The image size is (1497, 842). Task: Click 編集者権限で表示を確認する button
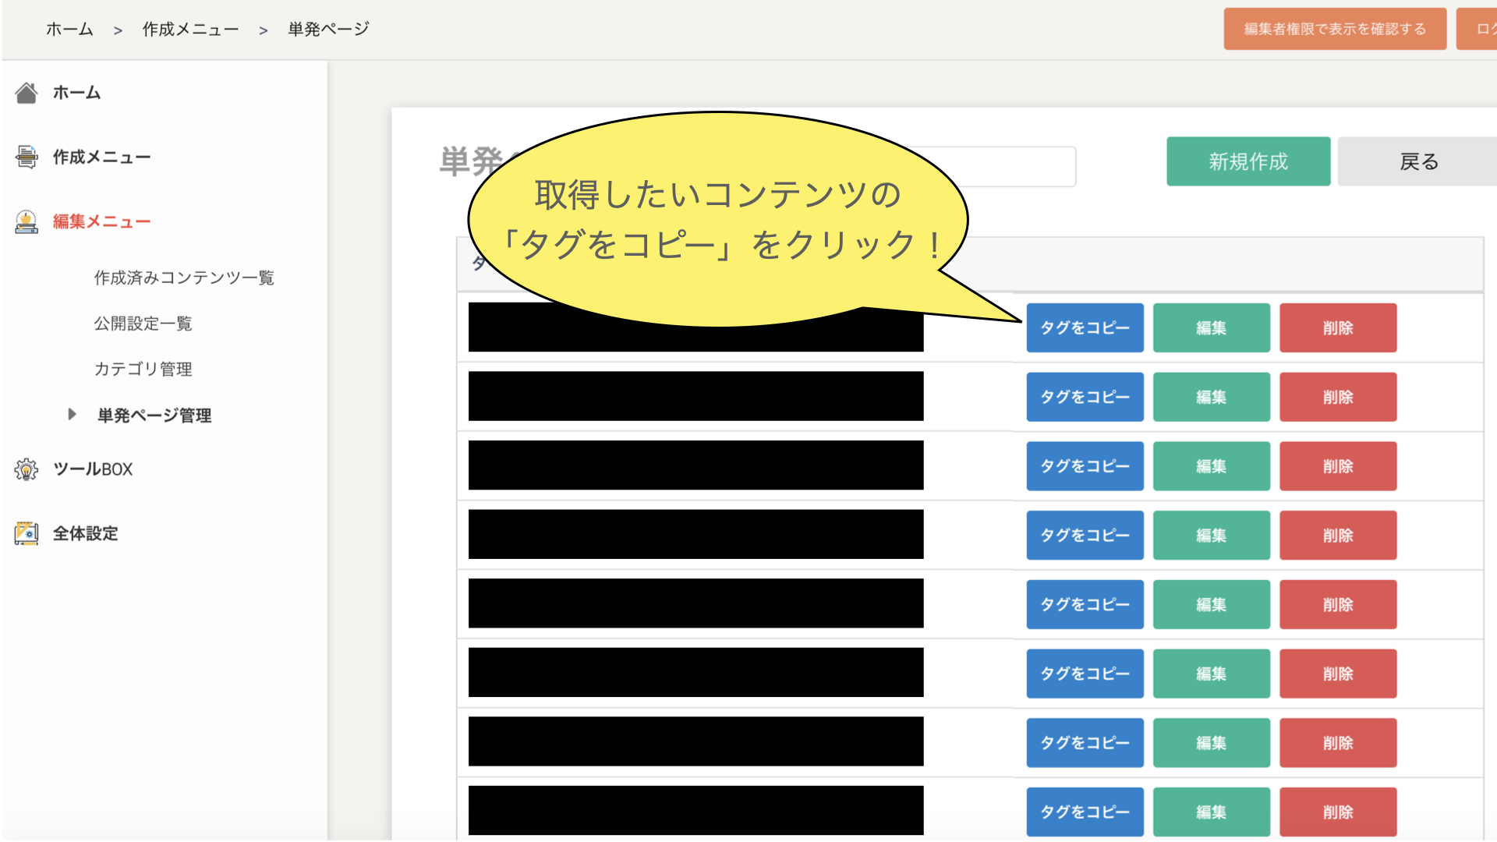[x=1334, y=29]
